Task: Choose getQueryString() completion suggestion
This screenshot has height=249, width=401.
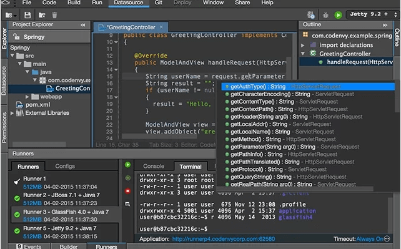Action: [308, 177]
